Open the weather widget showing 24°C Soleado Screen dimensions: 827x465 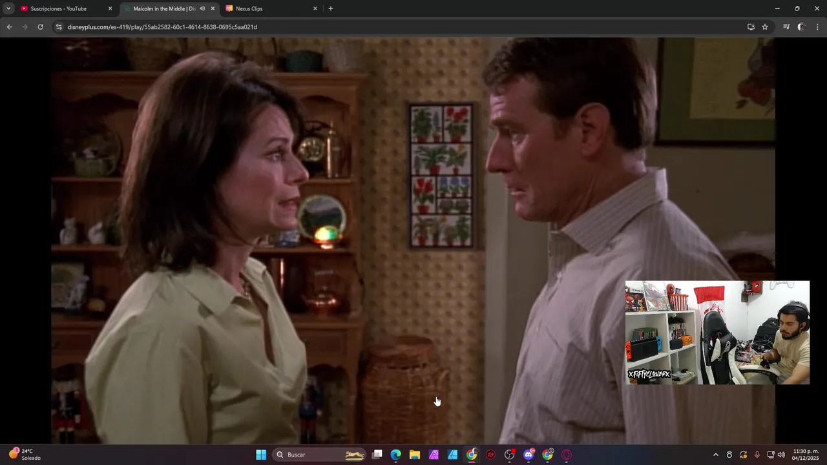[x=25, y=455]
